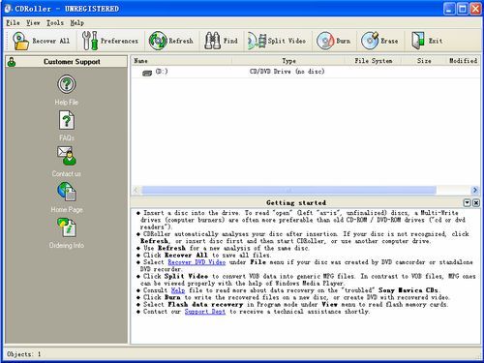Launch the Split Video tool
Viewport: 484px width, 363px height.
(257, 41)
